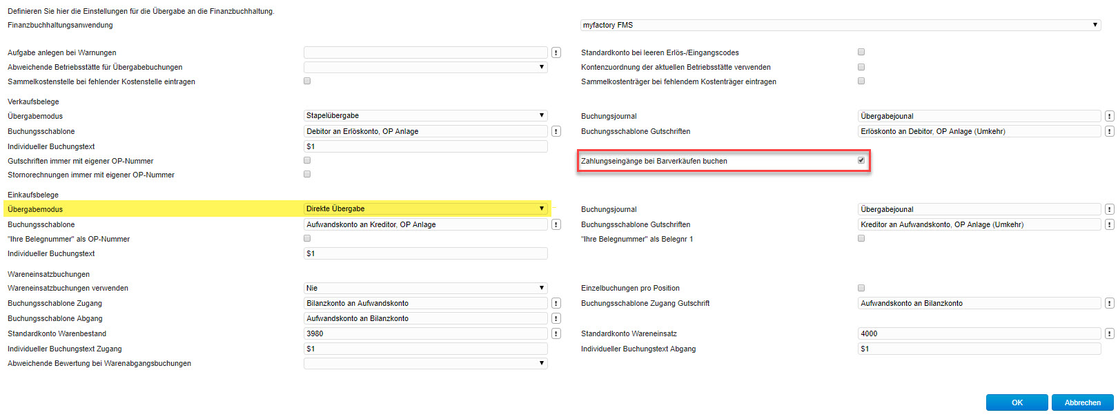Select the Verkaufsbelege section heading

click(33, 101)
